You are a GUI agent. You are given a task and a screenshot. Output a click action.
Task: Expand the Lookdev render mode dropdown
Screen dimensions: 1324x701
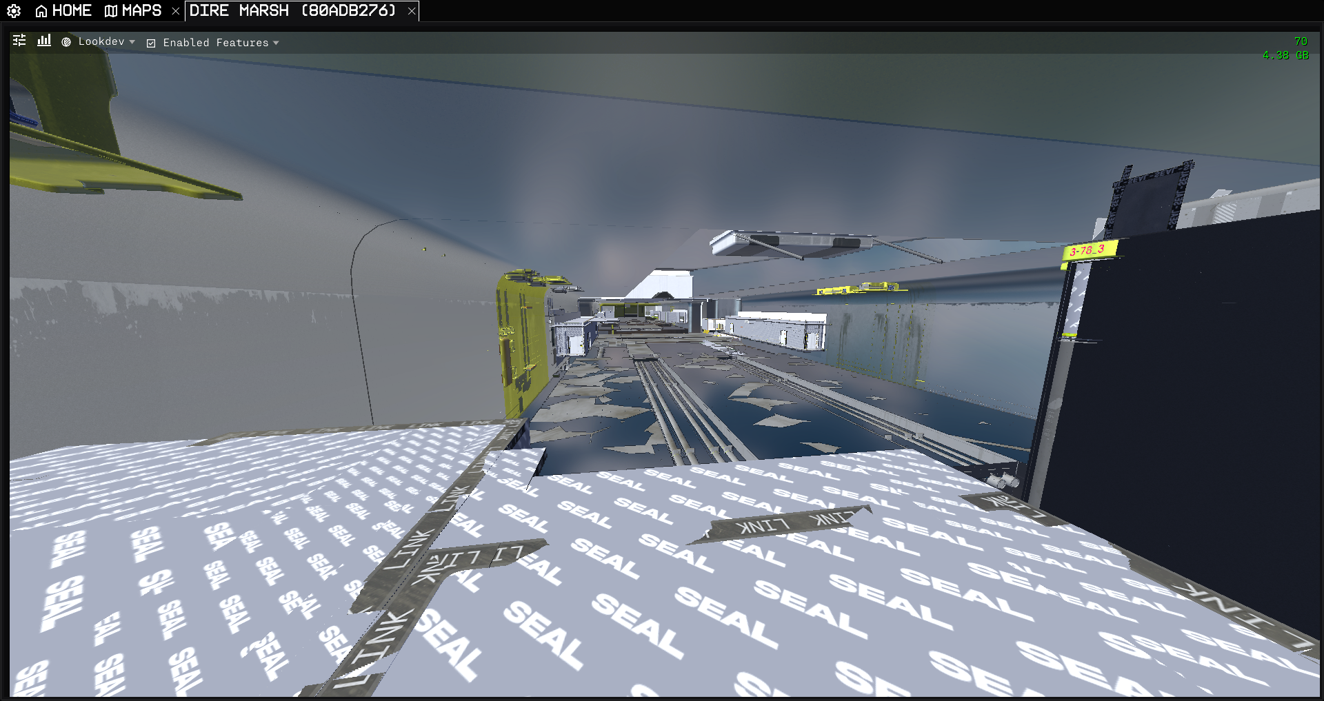pyautogui.click(x=99, y=42)
